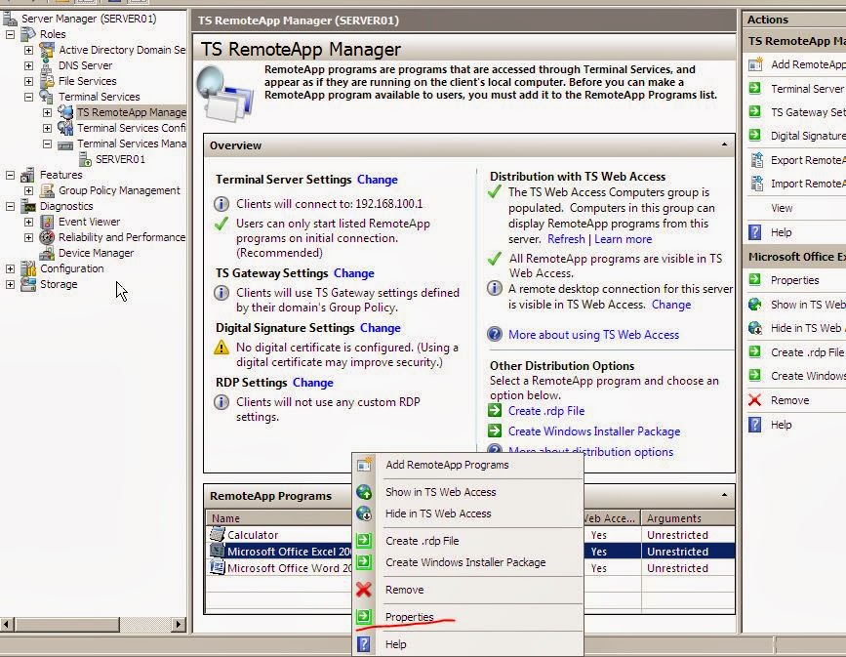Click View in the Actions pane
Viewport: 846px width, 657px height.
pyautogui.click(x=782, y=208)
